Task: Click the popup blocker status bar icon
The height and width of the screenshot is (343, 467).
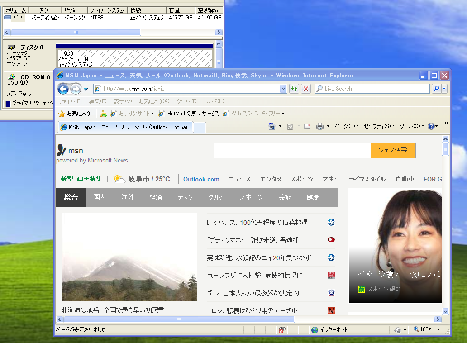Action: click(x=282, y=329)
